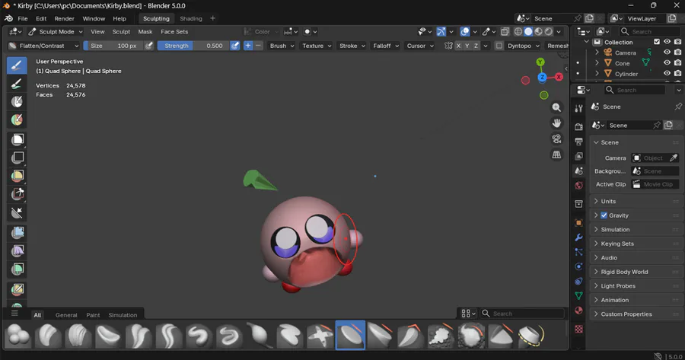This screenshot has width=685, height=360.
Task: Select the Box Hide tool
Action: 17,158
